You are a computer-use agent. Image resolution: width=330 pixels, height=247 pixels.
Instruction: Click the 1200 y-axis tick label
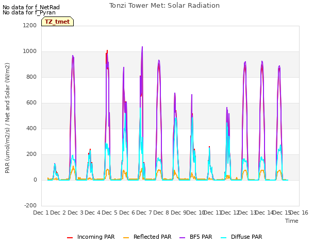[30, 25]
